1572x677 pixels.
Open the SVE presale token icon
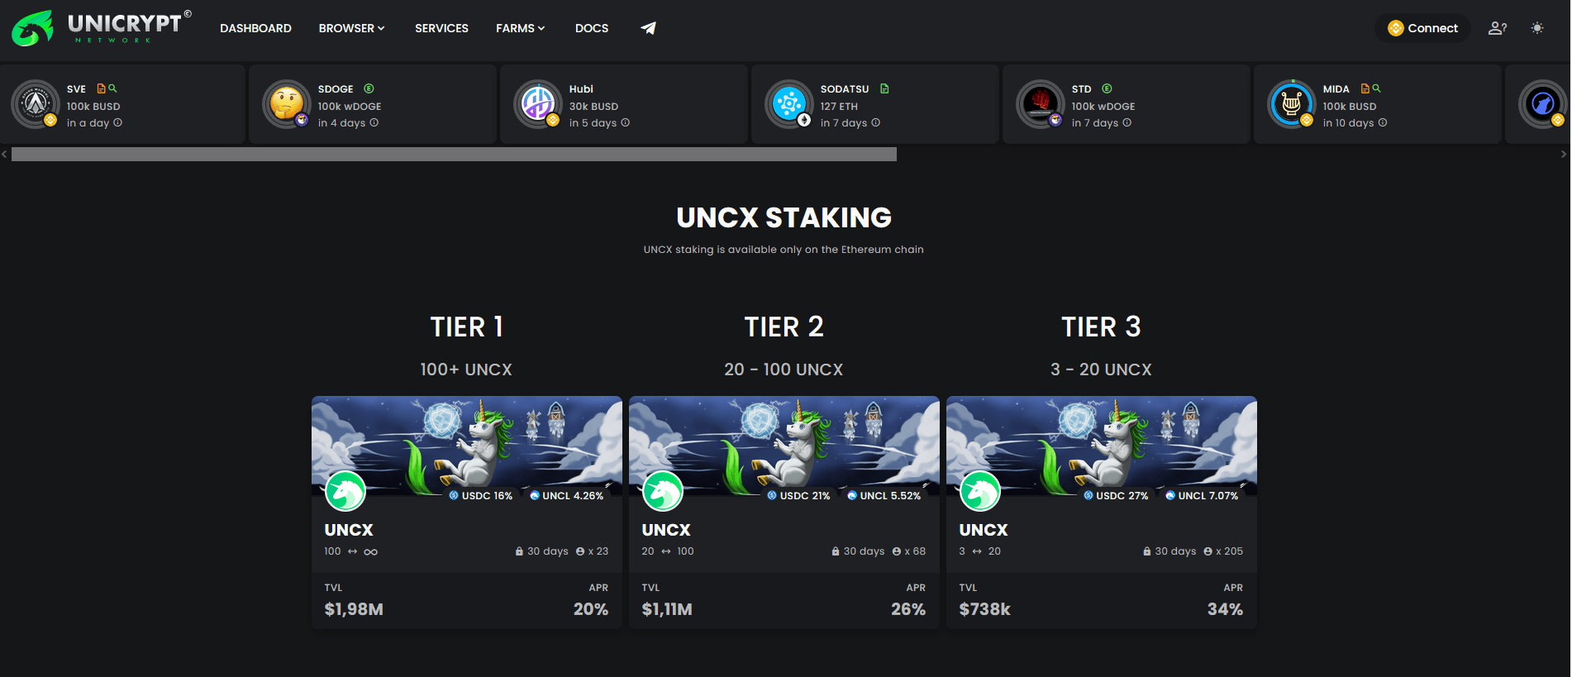pos(35,104)
